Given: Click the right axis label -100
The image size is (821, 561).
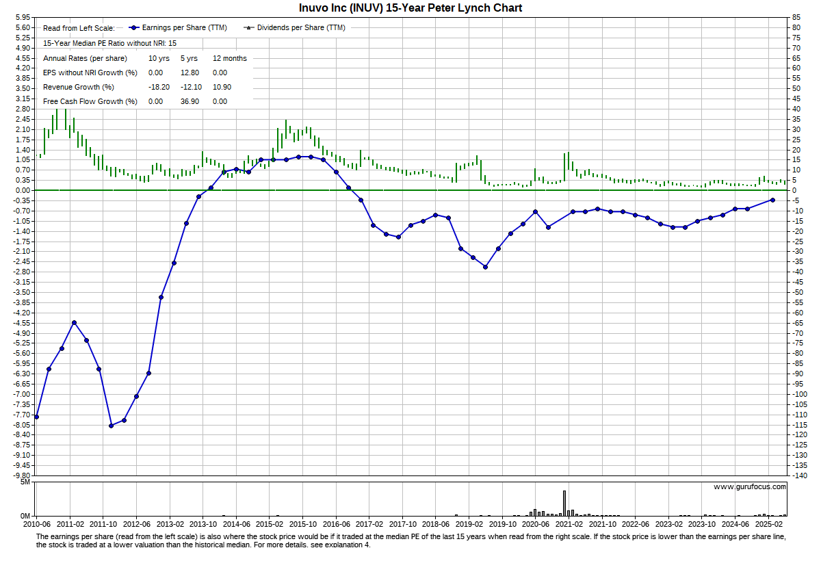Looking at the screenshot, I should pos(799,394).
